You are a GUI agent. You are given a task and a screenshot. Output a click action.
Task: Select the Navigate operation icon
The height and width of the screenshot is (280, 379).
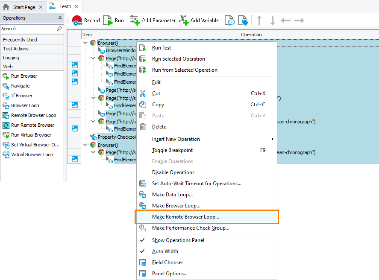tap(6, 86)
